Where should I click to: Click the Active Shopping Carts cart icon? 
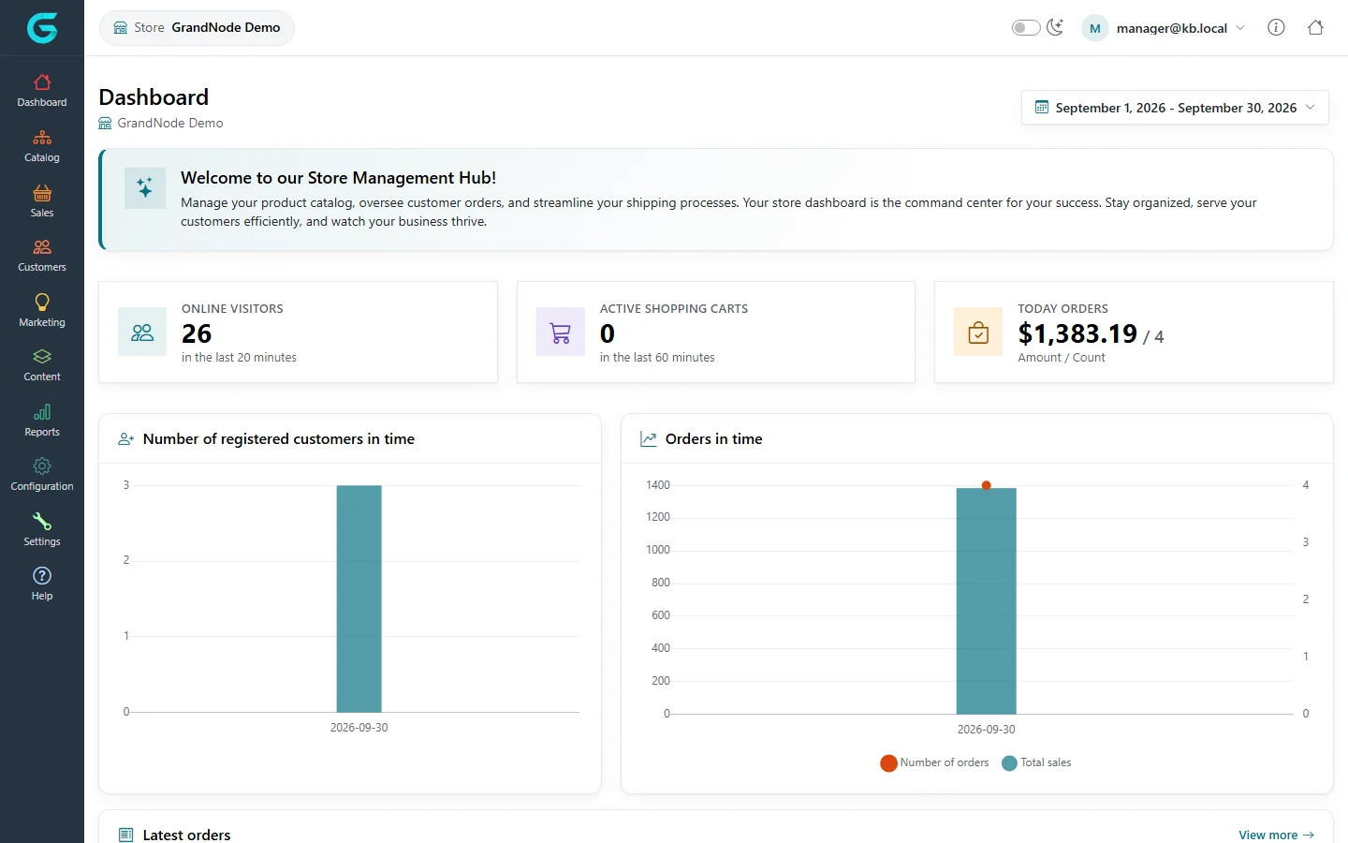pos(561,333)
